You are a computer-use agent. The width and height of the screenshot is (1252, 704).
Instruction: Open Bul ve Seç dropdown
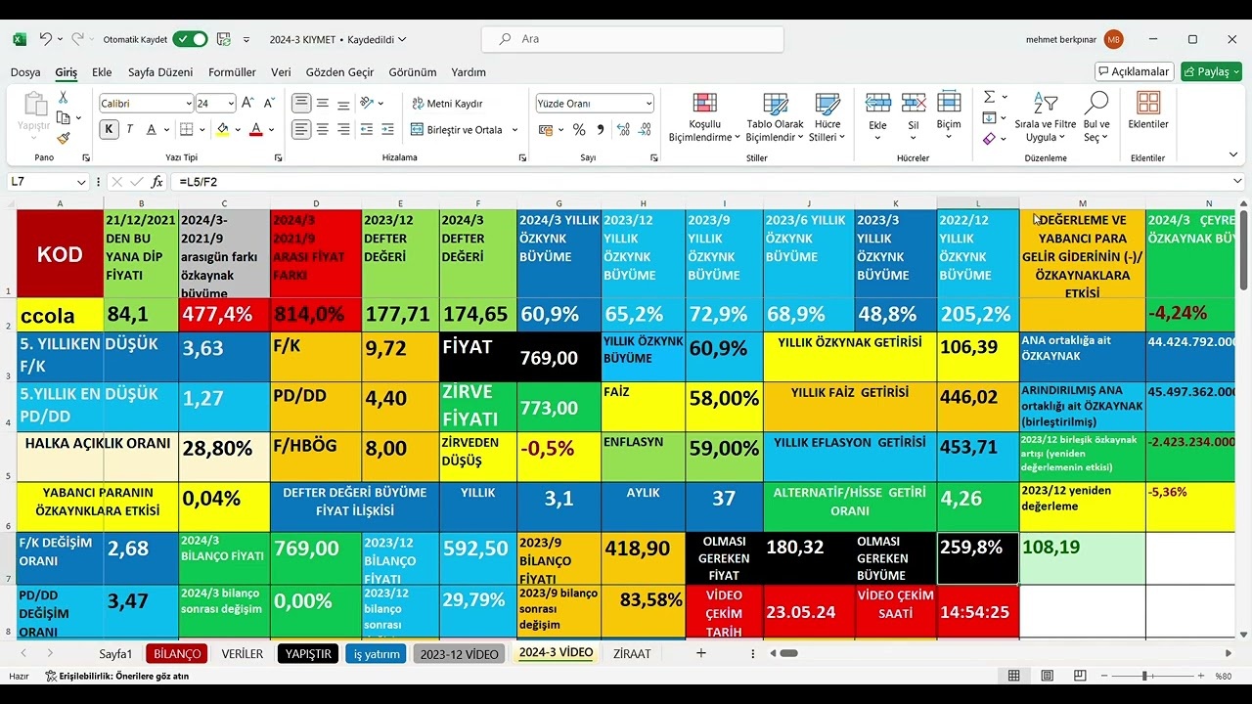coord(1096,117)
